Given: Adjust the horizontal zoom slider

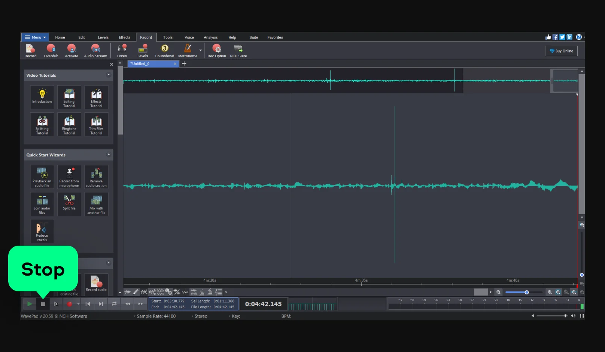Looking at the screenshot, I should (526, 292).
